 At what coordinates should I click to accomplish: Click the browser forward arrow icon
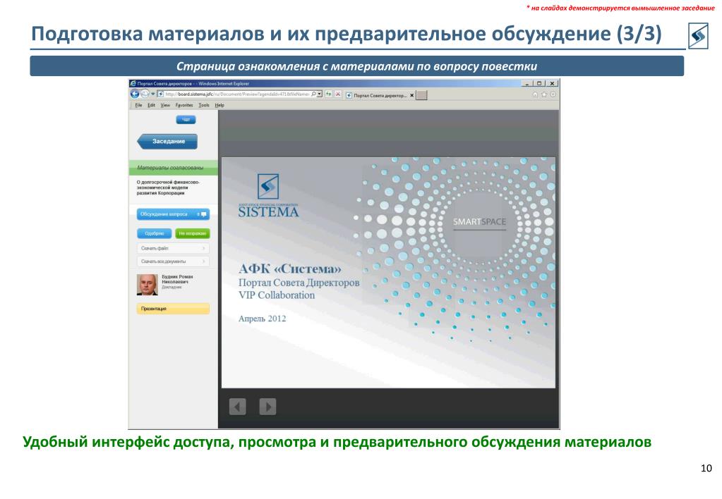[x=145, y=94]
